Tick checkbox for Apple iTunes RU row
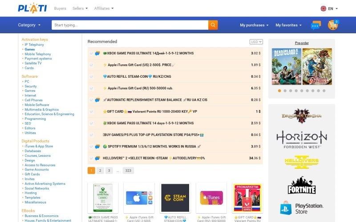This screenshot has width=356, height=222. click(91, 88)
